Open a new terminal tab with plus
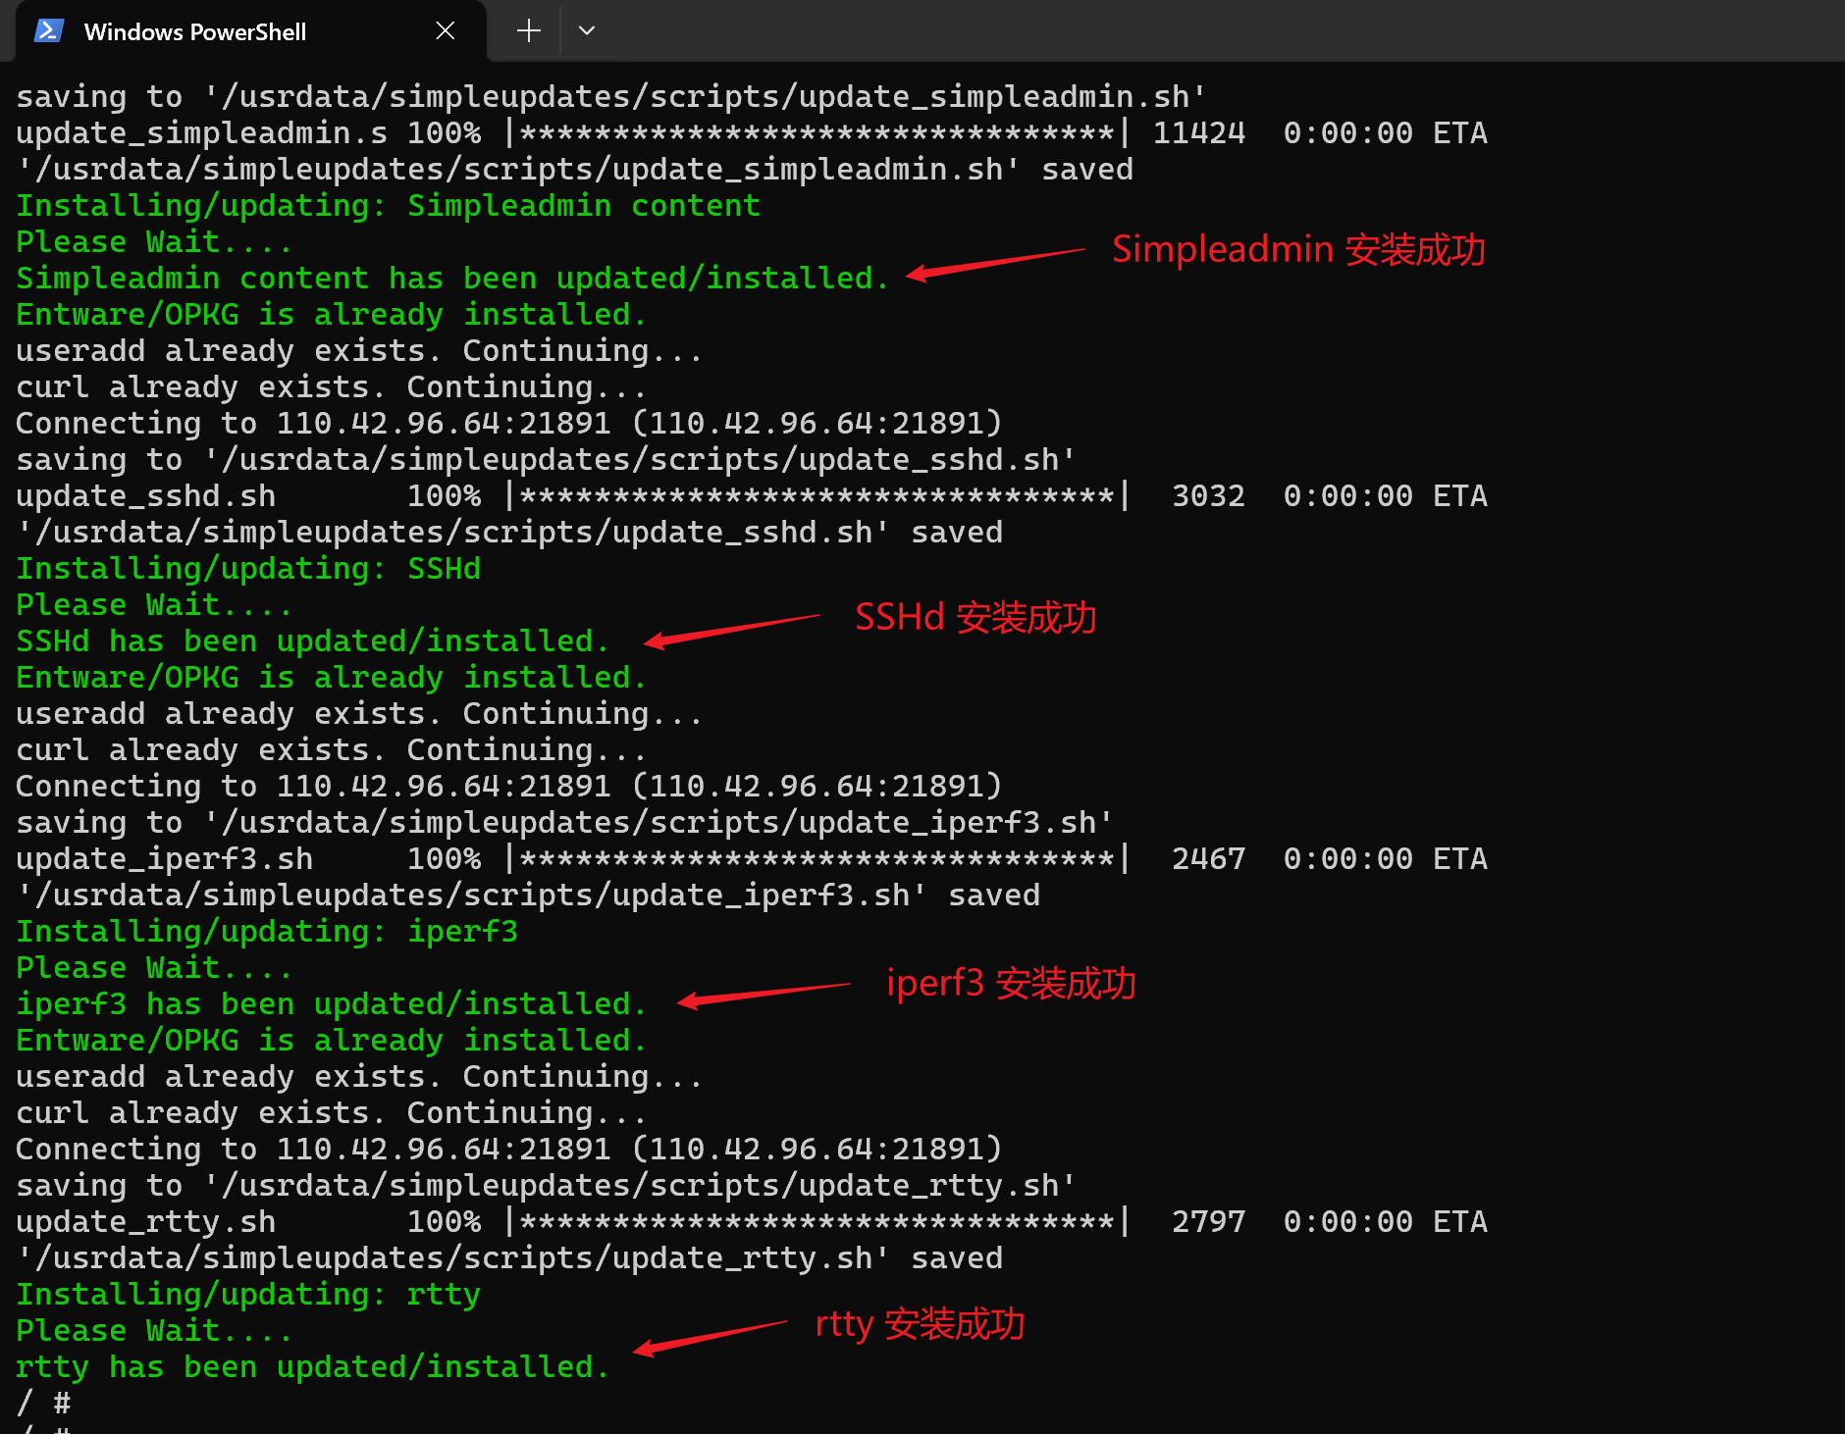This screenshot has height=1434, width=1845. (528, 31)
